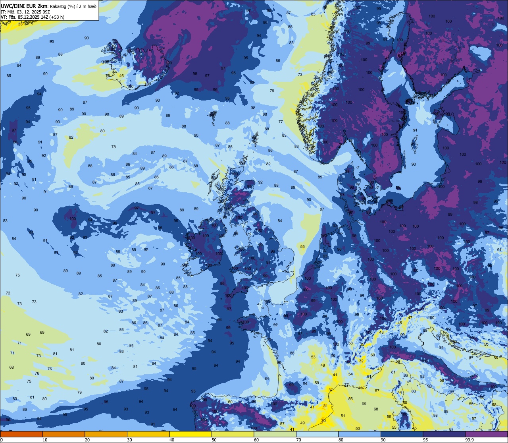Click the dark orange 0–10 legend segment

21,434
